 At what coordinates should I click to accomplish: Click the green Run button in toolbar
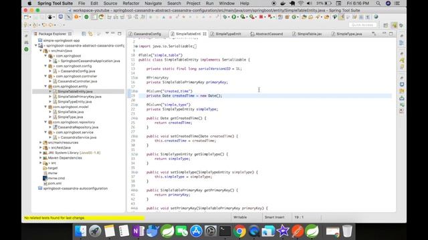233,17
